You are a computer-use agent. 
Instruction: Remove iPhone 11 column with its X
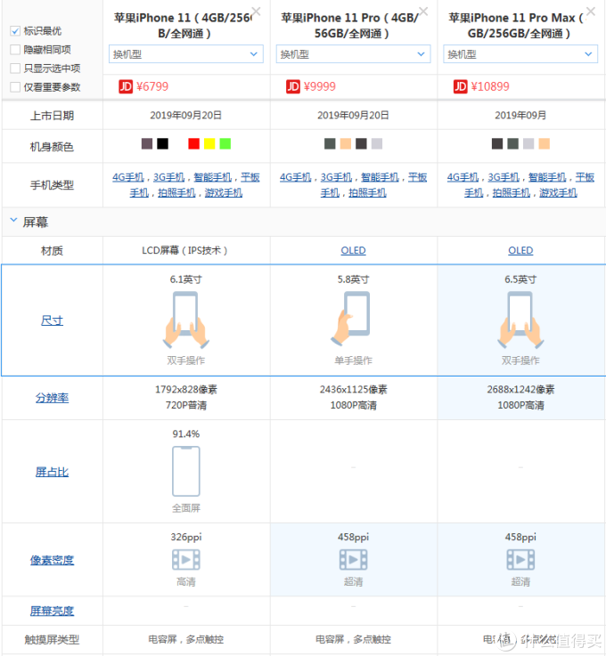point(256,12)
